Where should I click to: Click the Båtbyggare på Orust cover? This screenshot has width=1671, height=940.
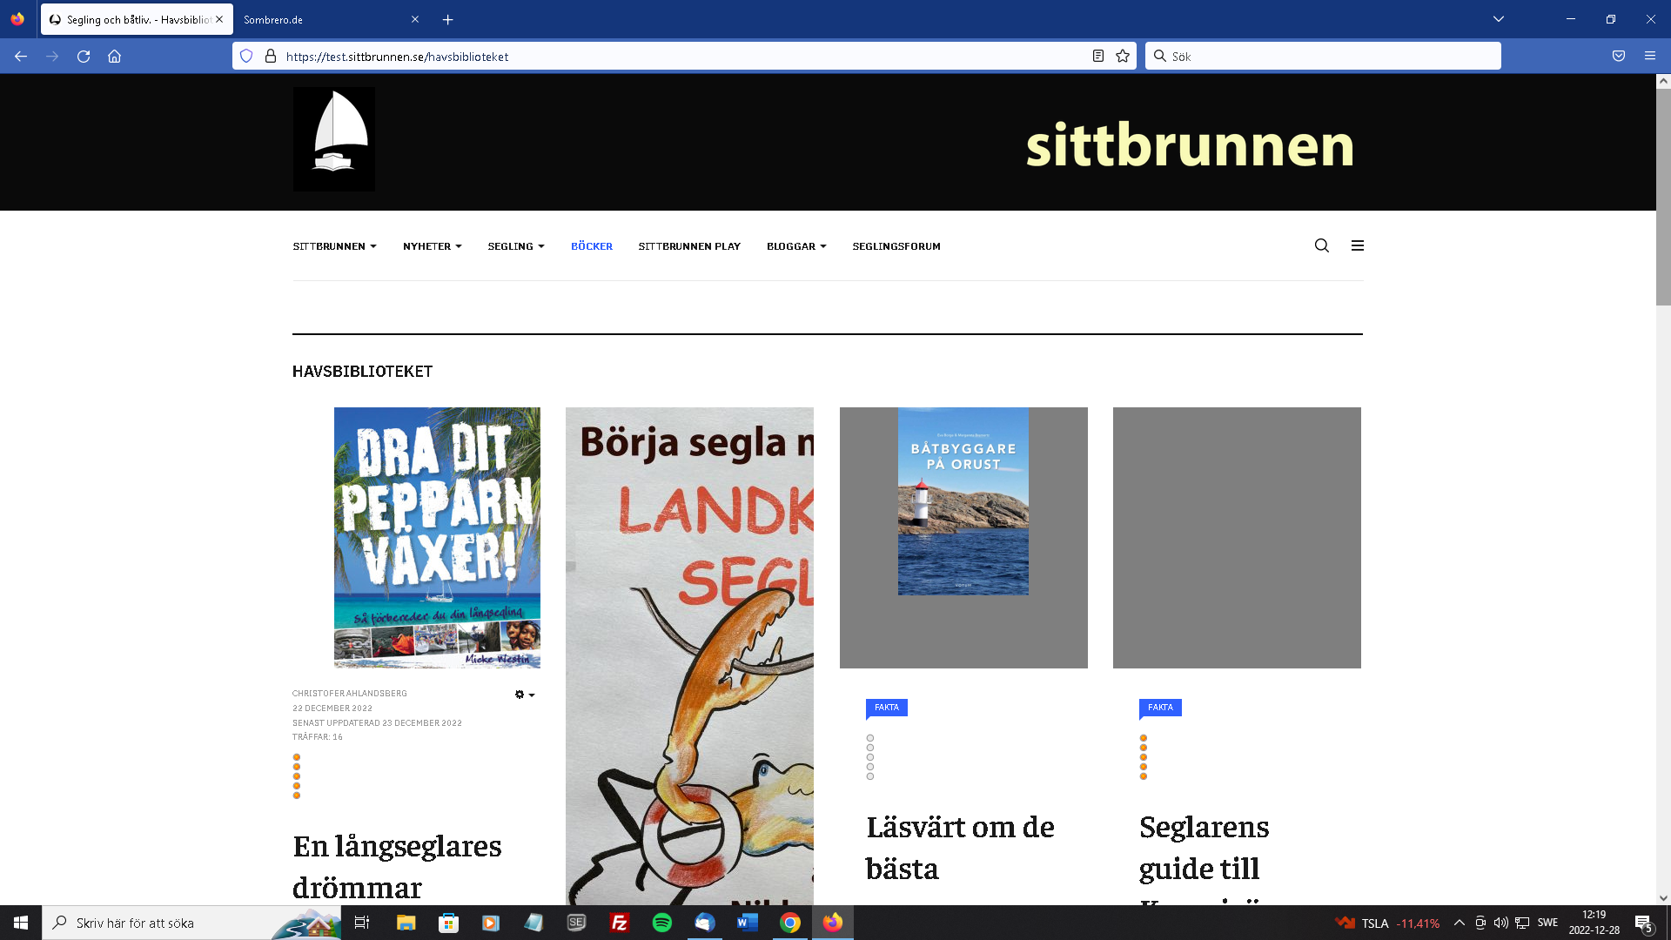(x=963, y=501)
